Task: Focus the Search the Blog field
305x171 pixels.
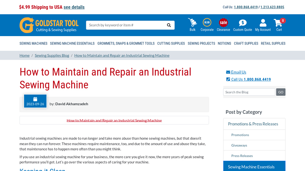Action: point(249,92)
